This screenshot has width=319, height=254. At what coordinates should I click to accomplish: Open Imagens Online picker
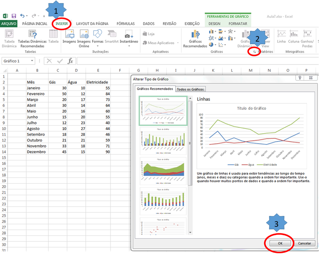[x=84, y=38]
